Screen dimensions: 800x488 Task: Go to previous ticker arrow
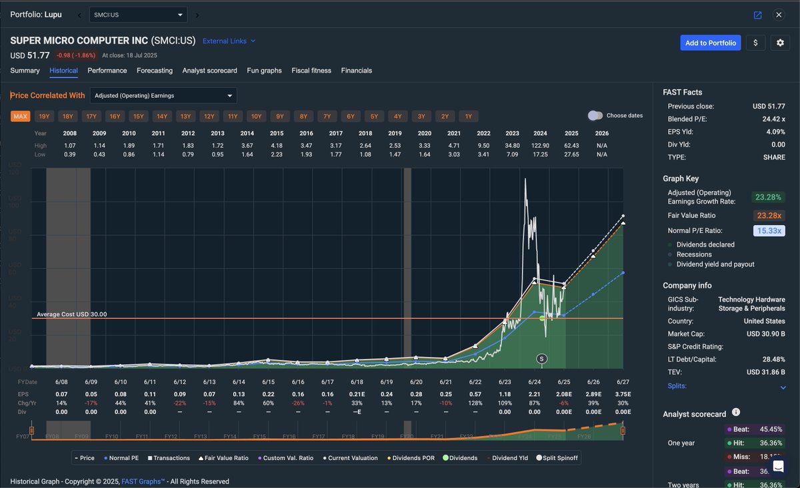click(80, 15)
